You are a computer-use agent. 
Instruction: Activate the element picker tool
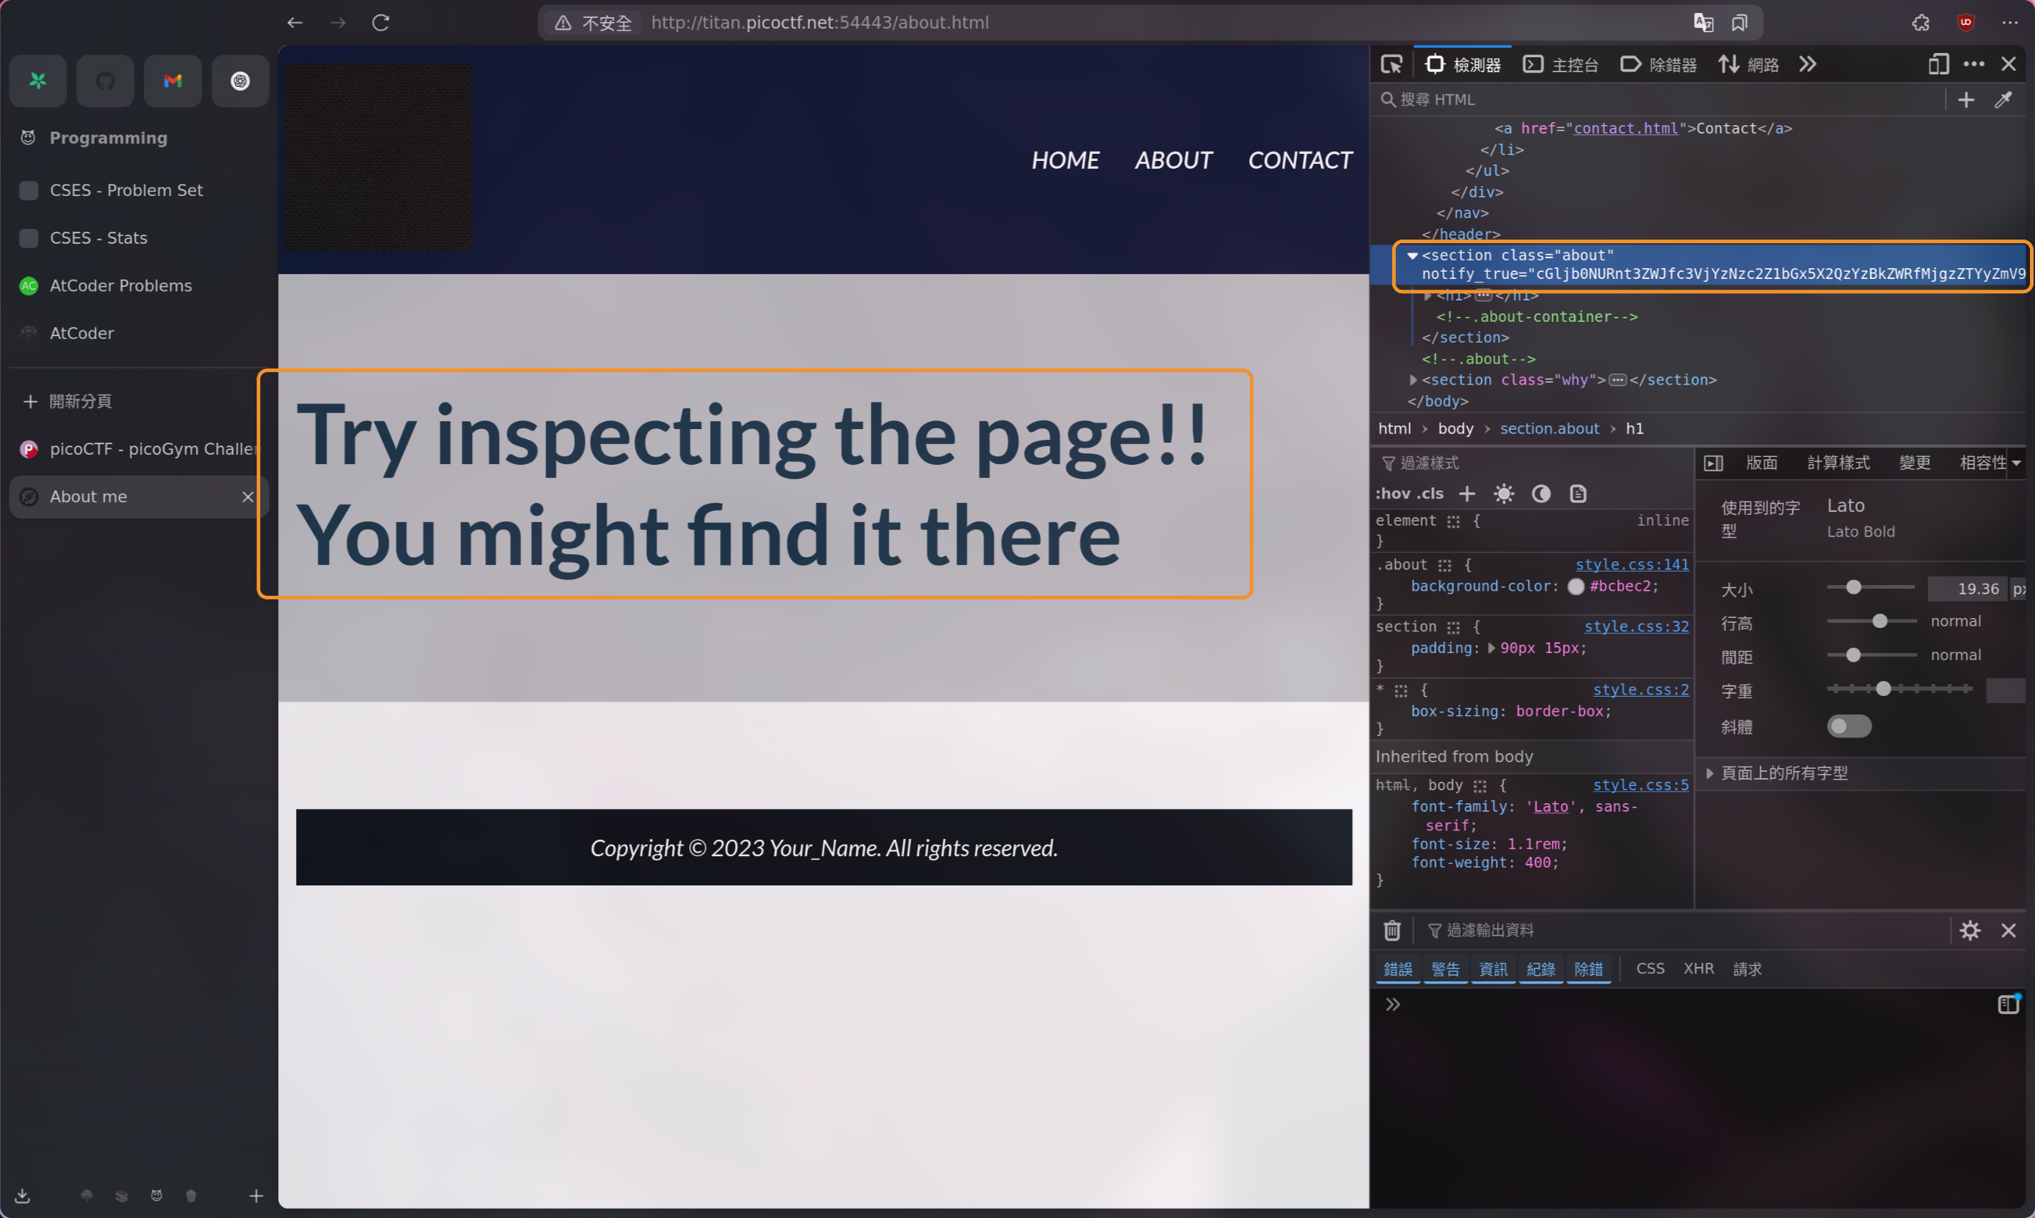point(1391,64)
